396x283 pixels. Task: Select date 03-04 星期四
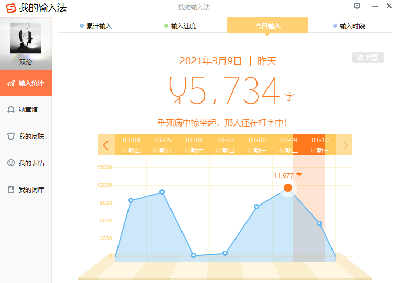[x=131, y=145]
